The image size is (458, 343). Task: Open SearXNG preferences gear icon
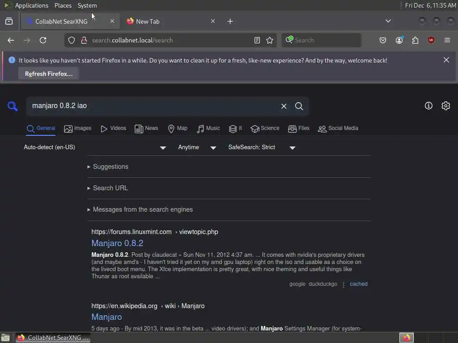pos(446,105)
